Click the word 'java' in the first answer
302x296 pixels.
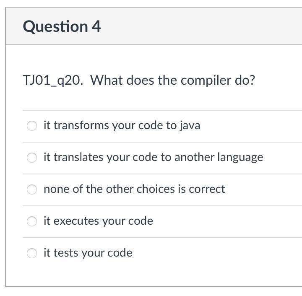click(190, 126)
